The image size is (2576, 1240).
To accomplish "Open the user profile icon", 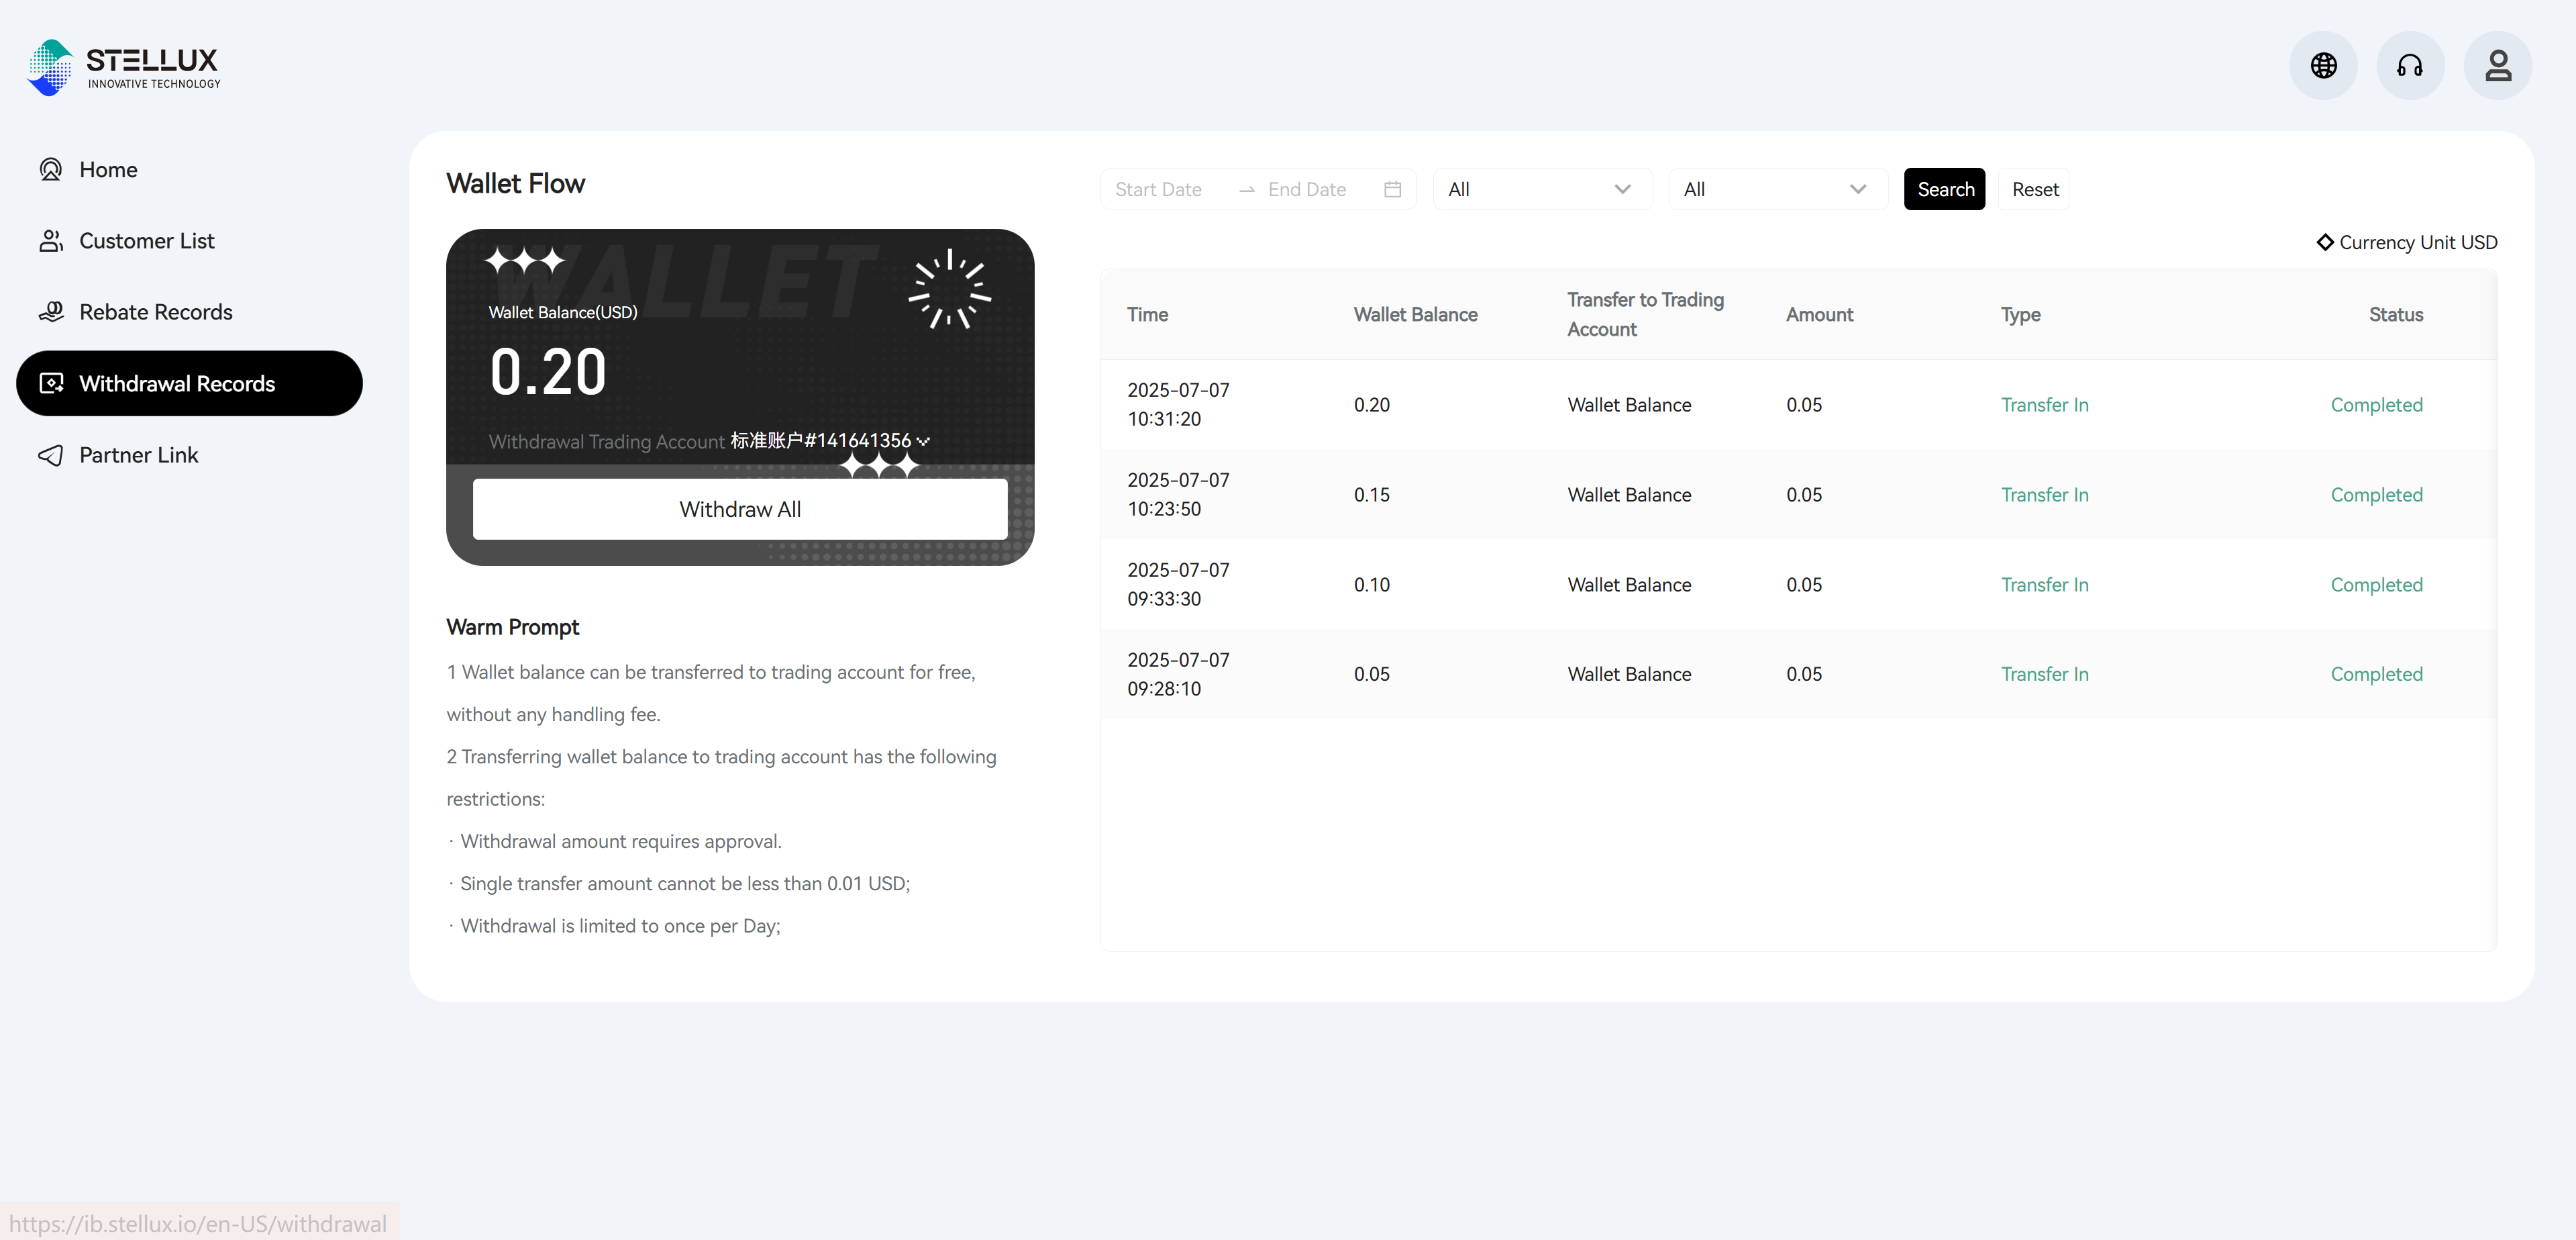I will (2498, 66).
